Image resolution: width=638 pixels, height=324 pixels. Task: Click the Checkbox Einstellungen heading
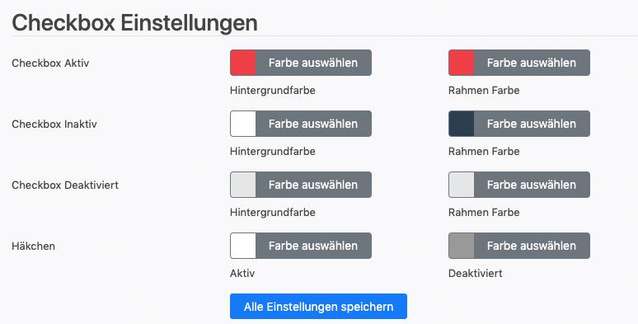pos(134,23)
